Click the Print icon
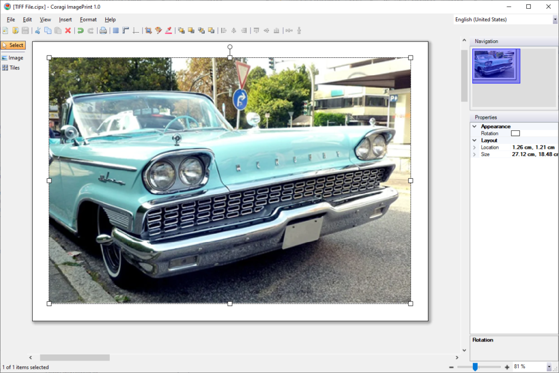559x373 pixels. (x=103, y=31)
